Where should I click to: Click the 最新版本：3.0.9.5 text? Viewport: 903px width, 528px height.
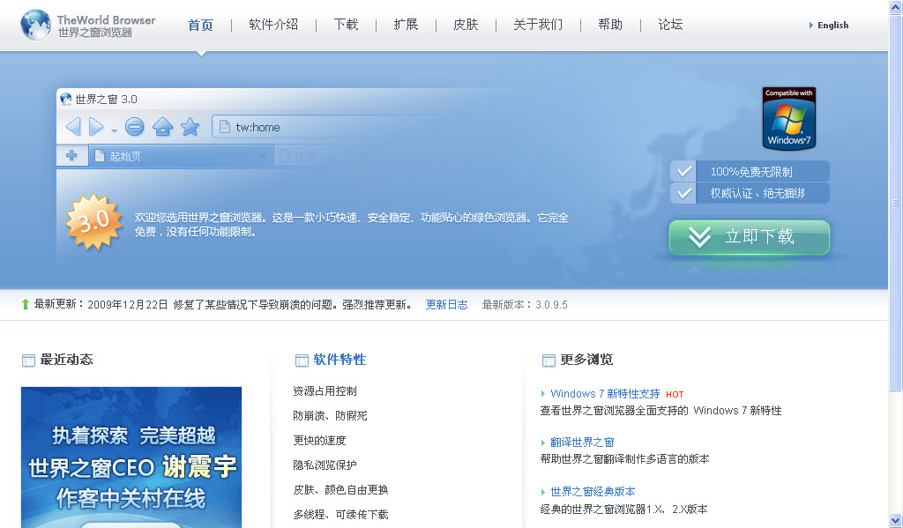(525, 305)
